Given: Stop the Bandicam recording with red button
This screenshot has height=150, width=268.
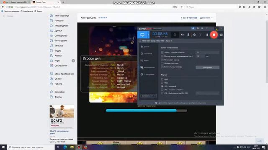Looking at the screenshot, I should click(x=214, y=35).
